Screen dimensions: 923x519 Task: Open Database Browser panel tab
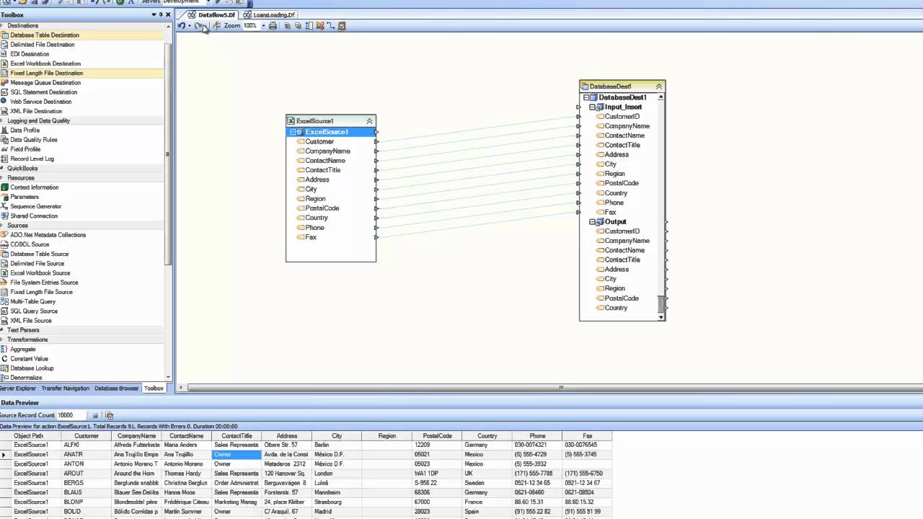[116, 389]
